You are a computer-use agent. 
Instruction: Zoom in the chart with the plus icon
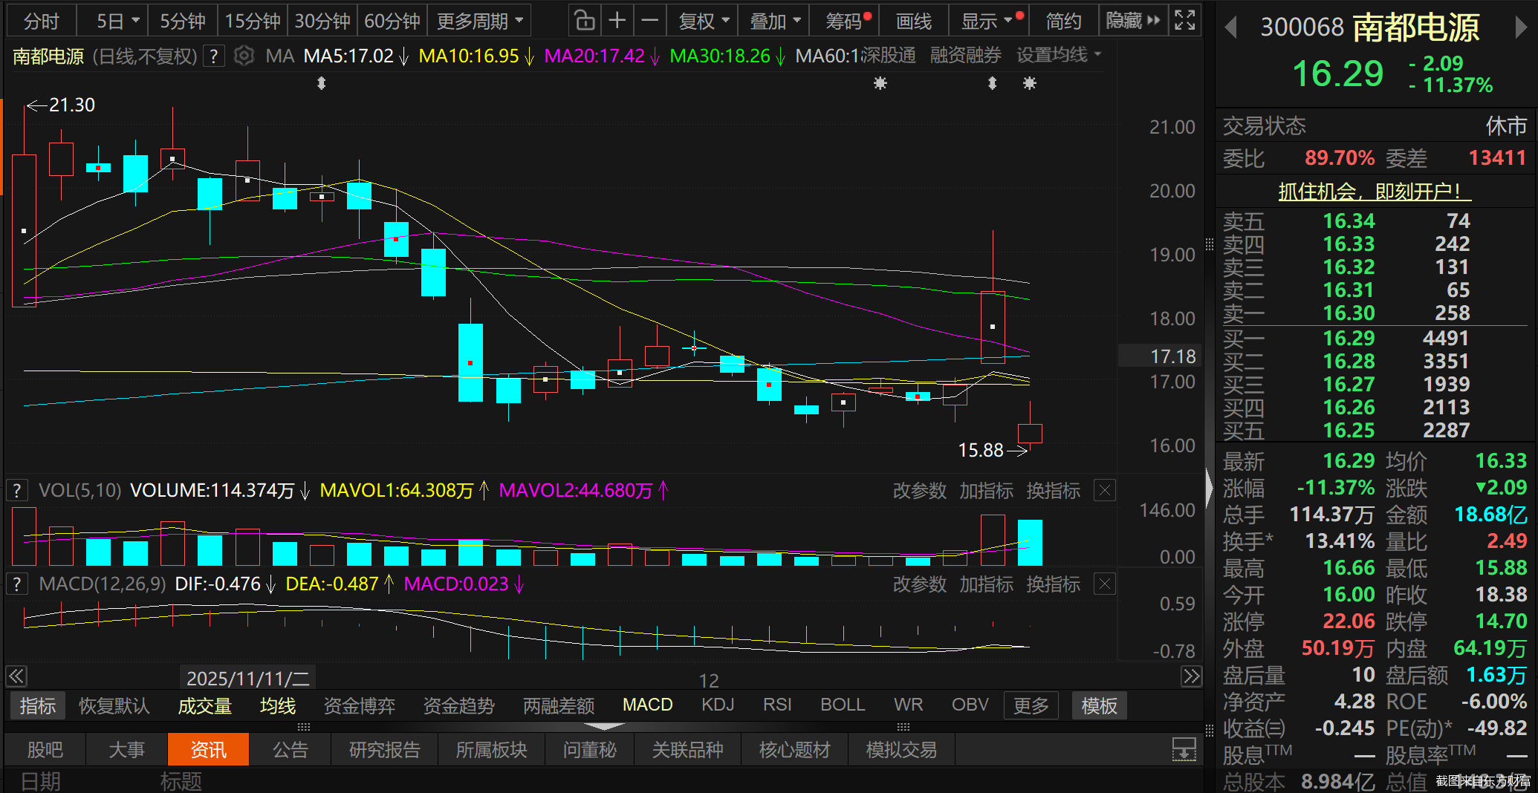(x=617, y=20)
